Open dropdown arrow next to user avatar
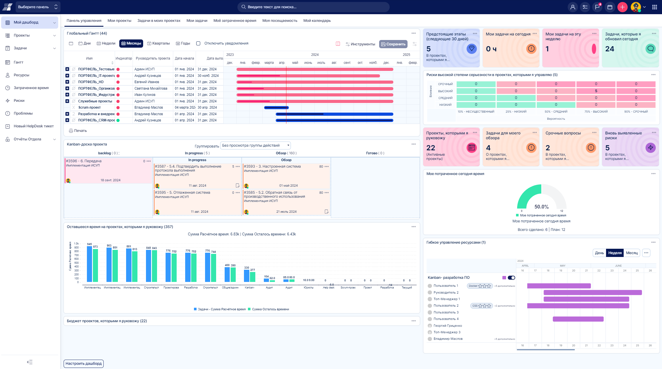This screenshot has width=662, height=369. point(645,7)
